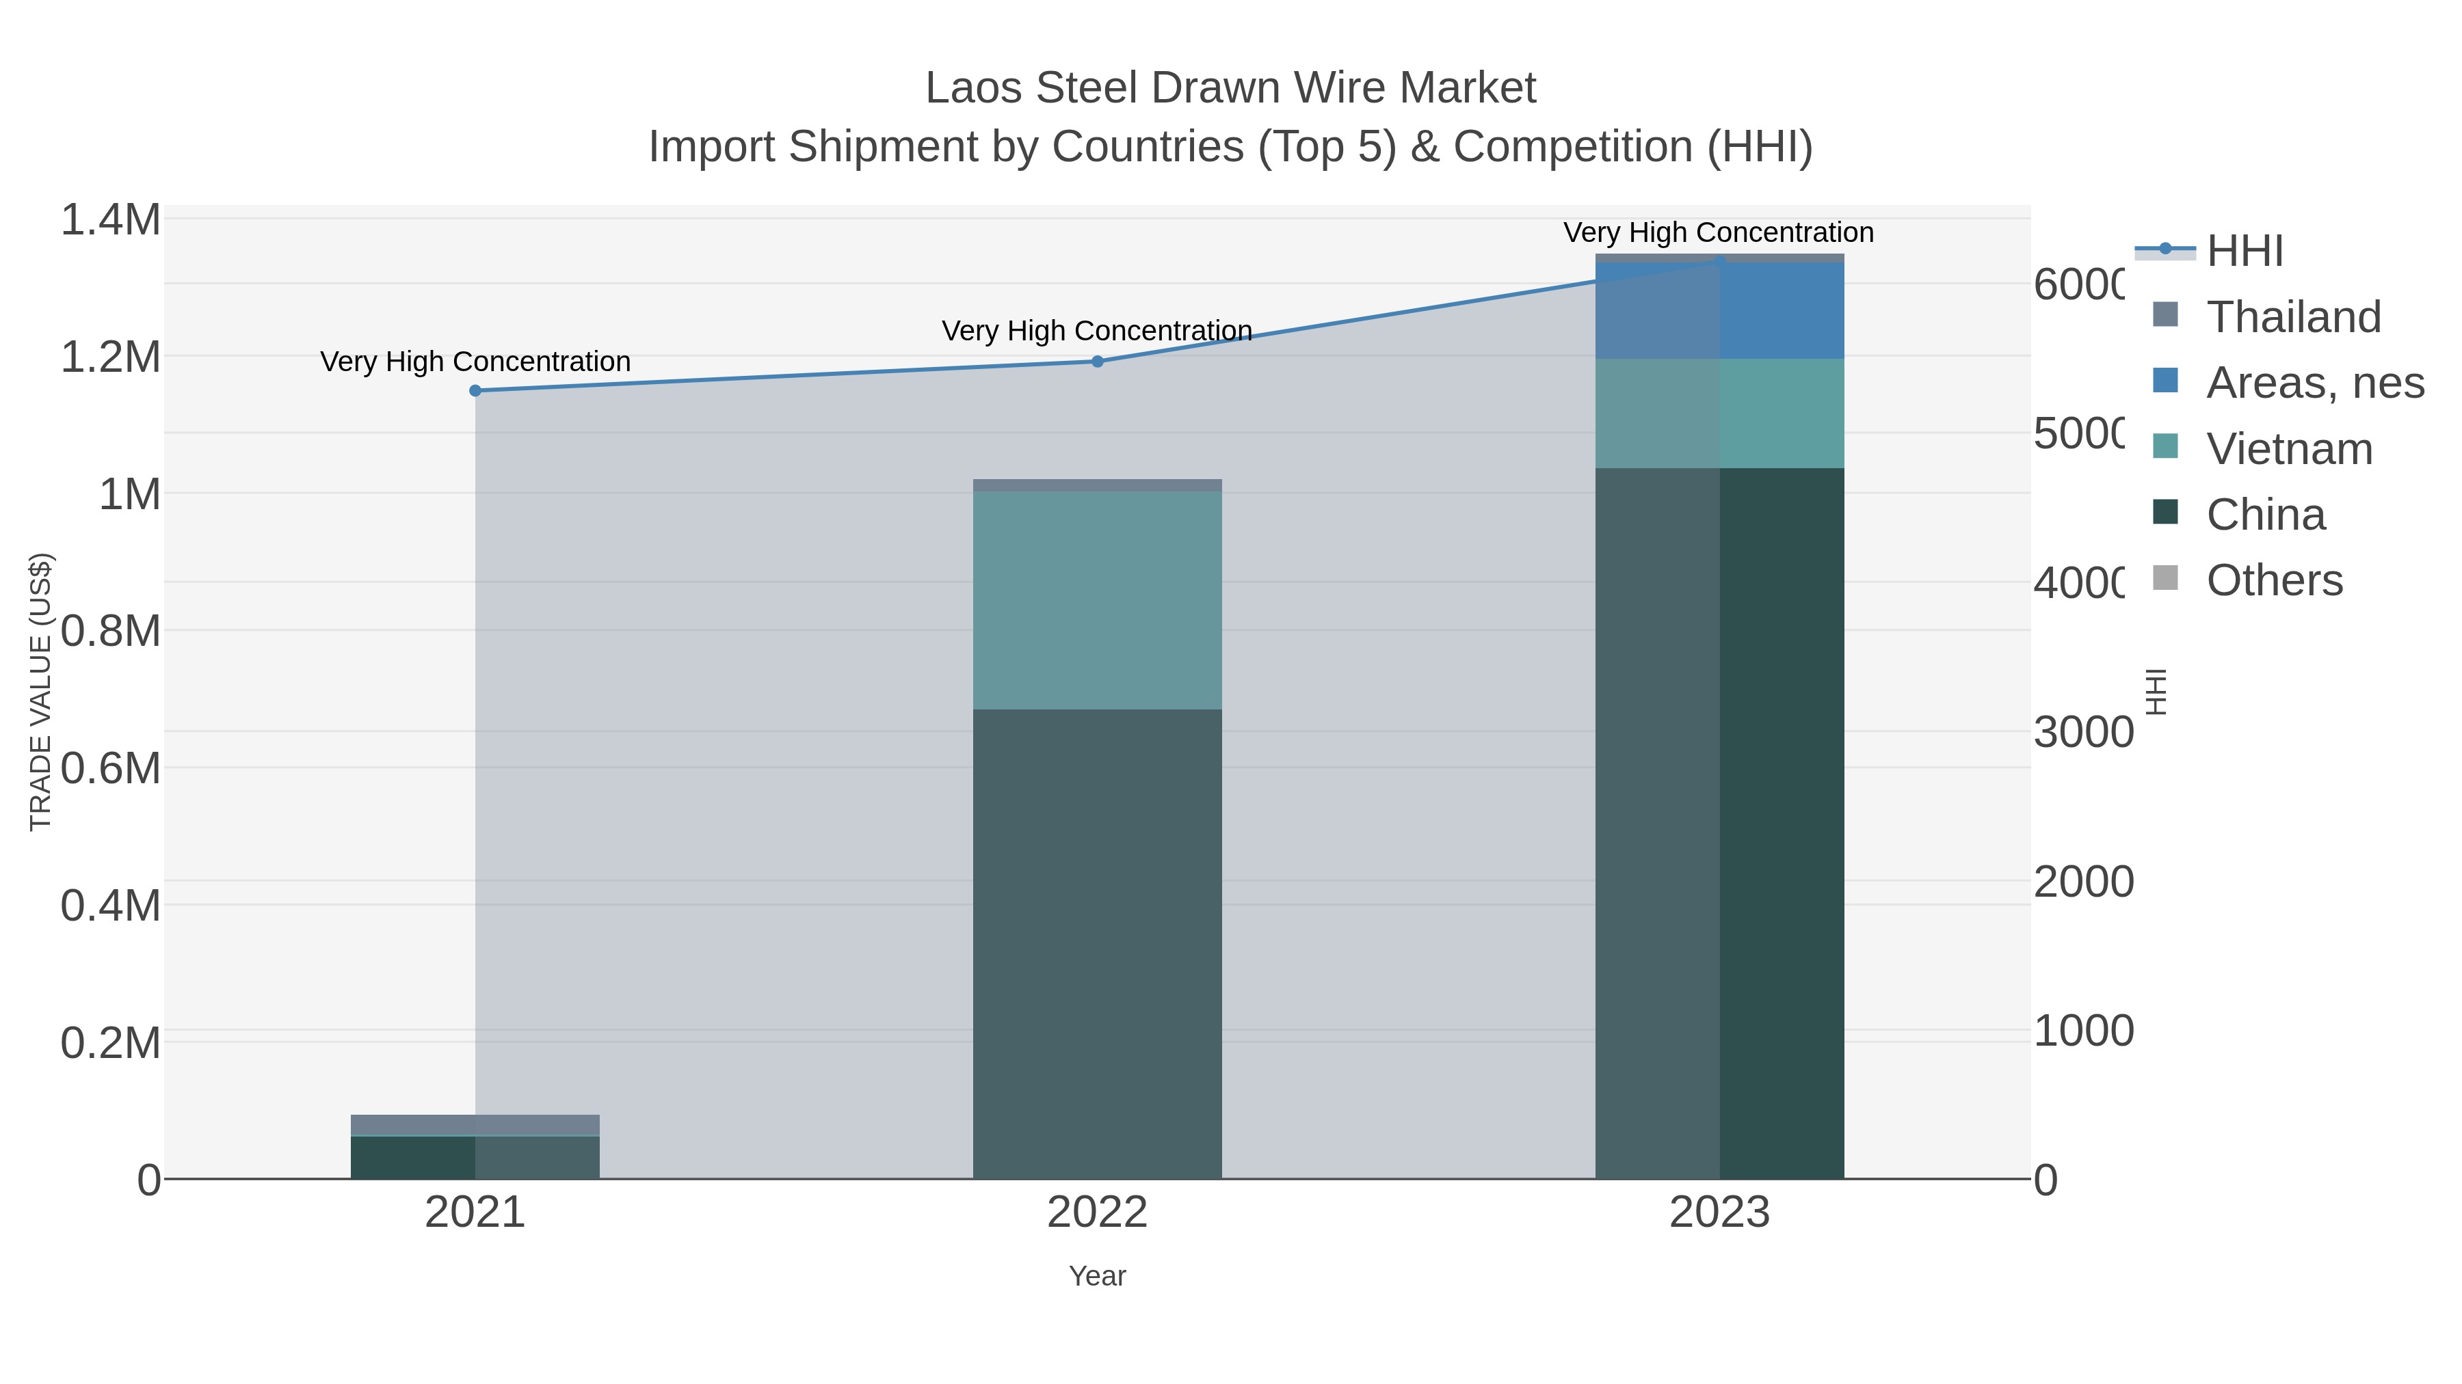
Task: Click the 2000 right axis tick label
Action: tap(2084, 882)
